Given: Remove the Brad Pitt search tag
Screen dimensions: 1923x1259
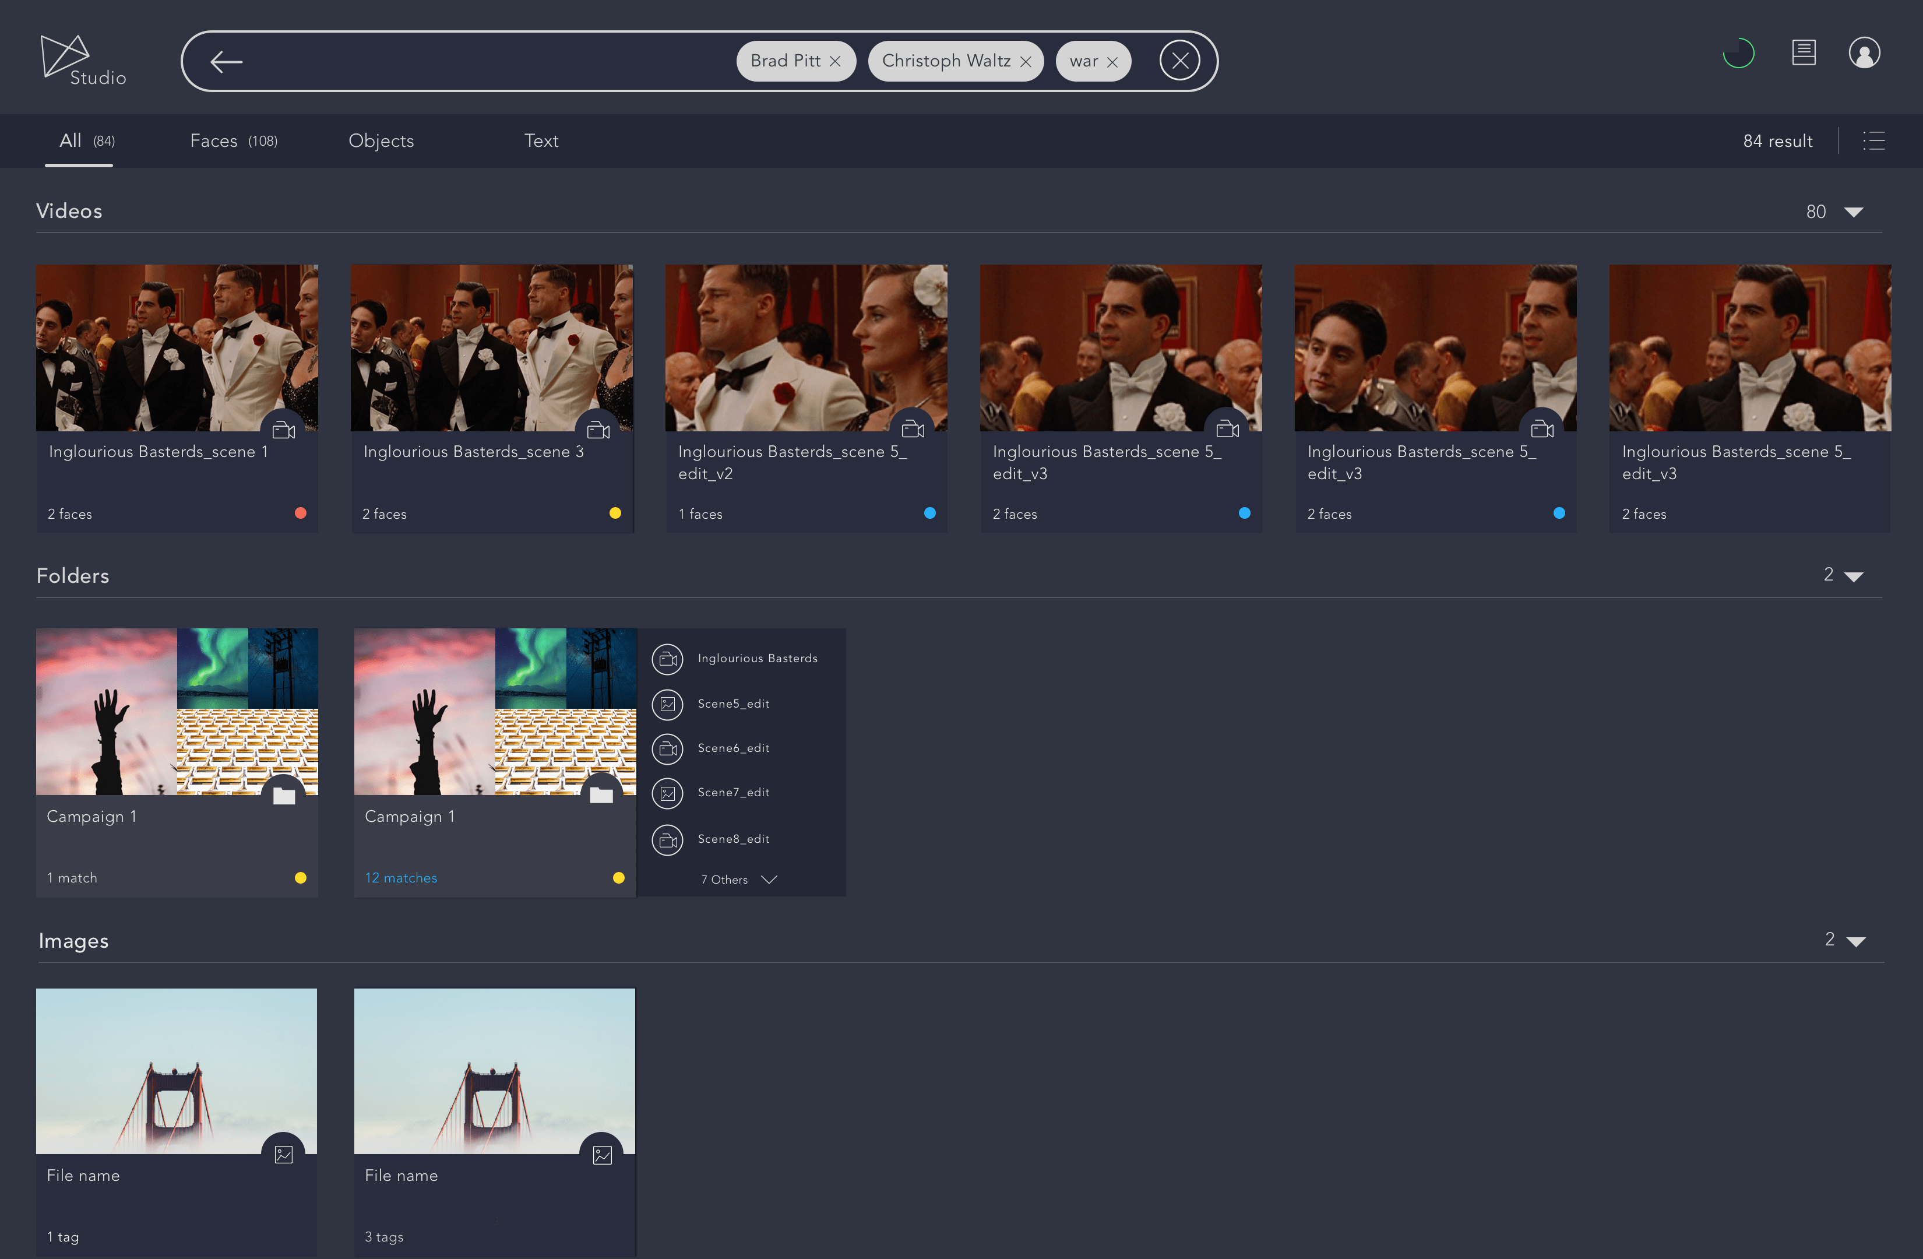Looking at the screenshot, I should pyautogui.click(x=834, y=61).
